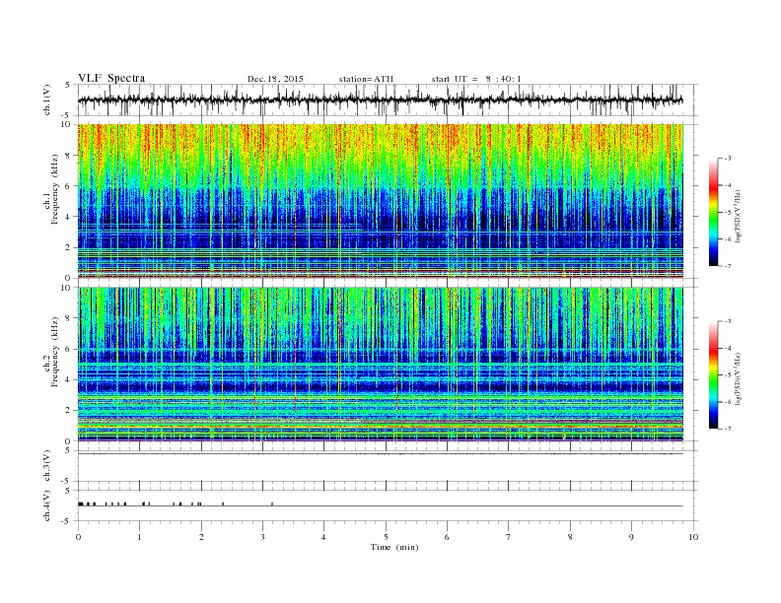Click the Time axis tick label 5
Image resolution: width=781 pixels, height=603 pixels.
(x=386, y=537)
